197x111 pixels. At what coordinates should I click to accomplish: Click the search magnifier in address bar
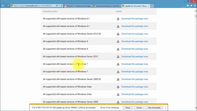click(x=57, y=6)
